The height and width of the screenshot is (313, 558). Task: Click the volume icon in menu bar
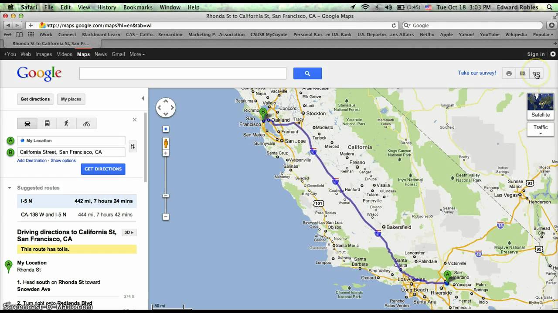point(388,7)
